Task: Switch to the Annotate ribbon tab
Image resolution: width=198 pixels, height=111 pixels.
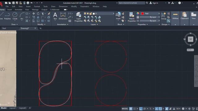Action: point(19,10)
